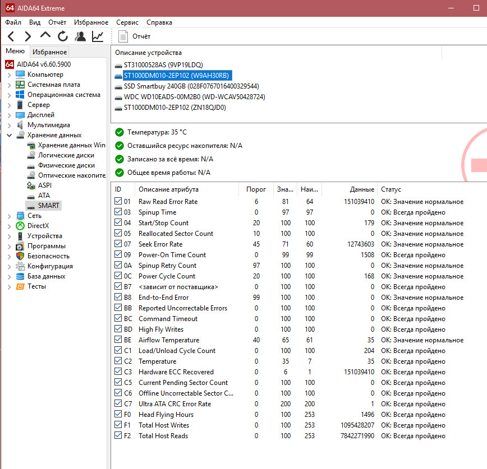Screen dimensions: 487x469
Task: Expand the Компьютер tree node
Action: click(x=10, y=75)
